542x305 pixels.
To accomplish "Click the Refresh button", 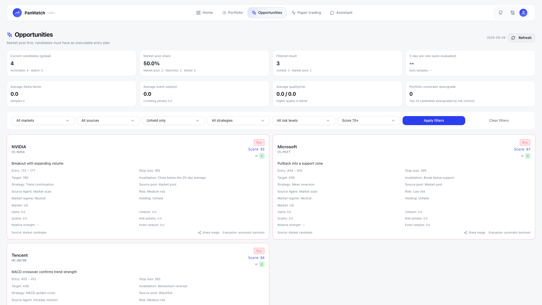I will (521, 38).
